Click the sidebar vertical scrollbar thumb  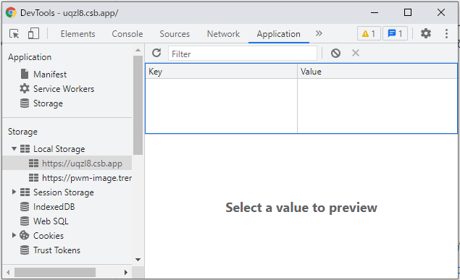pyautogui.click(x=138, y=105)
